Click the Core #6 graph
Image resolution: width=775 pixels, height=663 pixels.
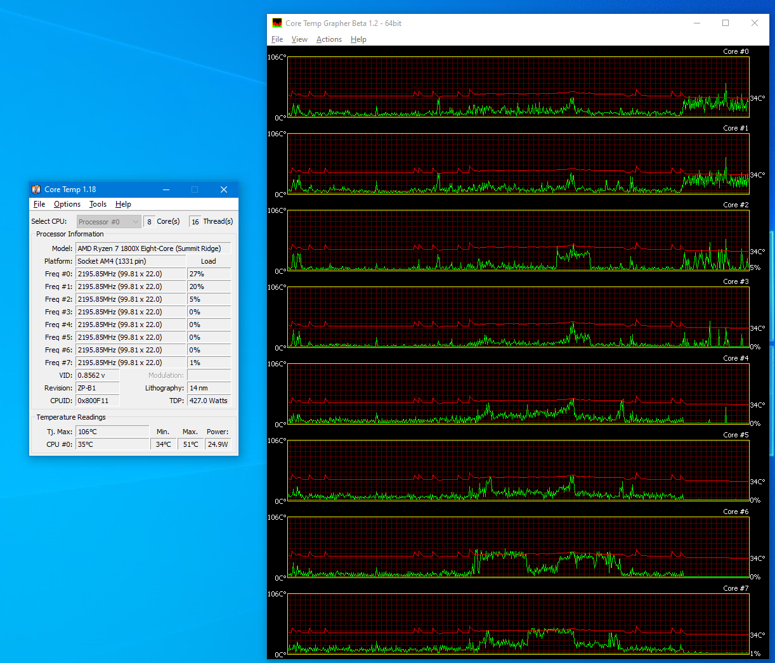pos(518,547)
